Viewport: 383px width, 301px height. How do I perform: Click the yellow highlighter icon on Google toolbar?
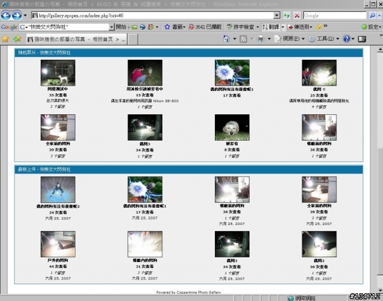[318, 27]
